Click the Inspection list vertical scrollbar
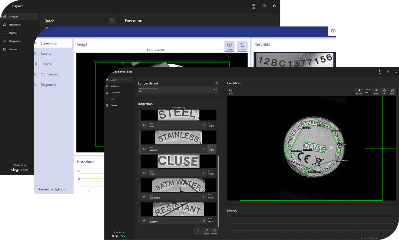This screenshot has height=240, width=399. [218, 191]
